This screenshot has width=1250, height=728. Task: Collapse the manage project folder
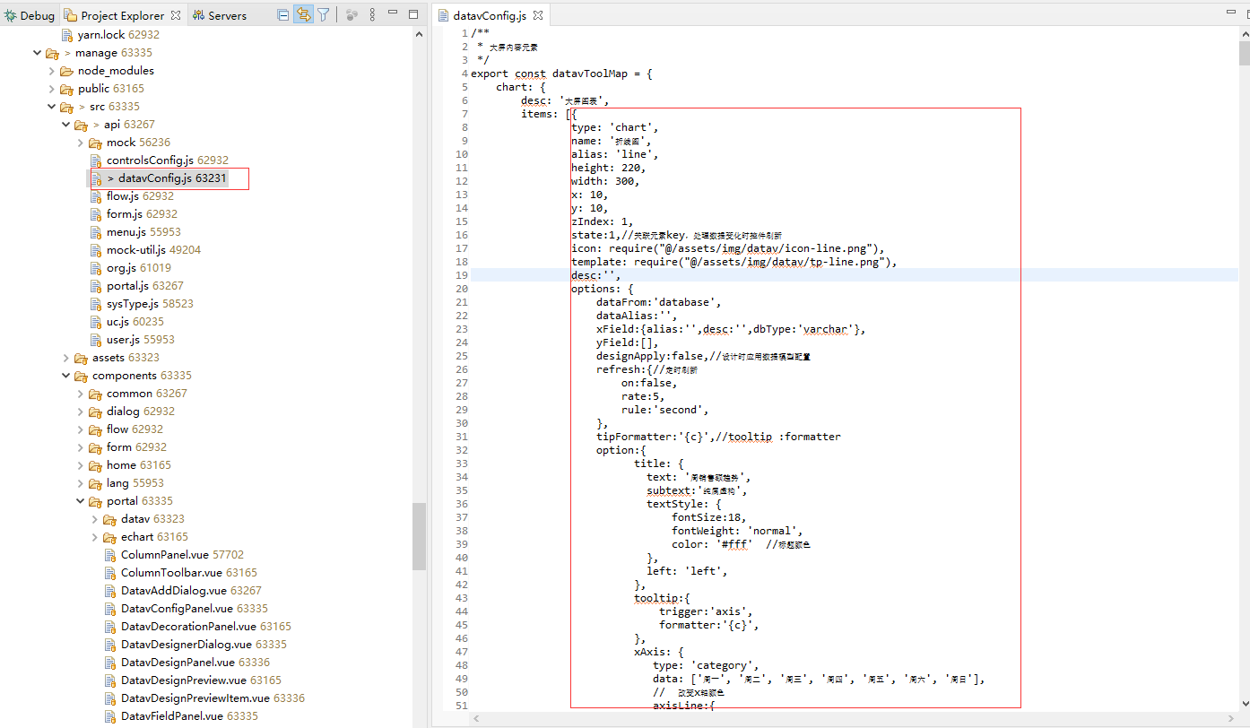coord(37,53)
